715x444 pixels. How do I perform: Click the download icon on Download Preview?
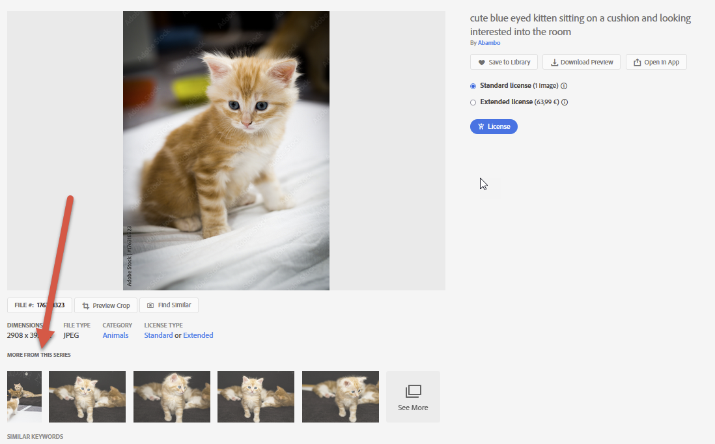[555, 62]
